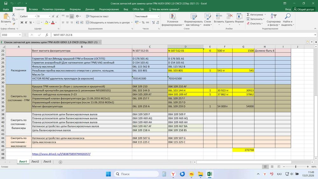Toggle align text right
The image size is (318, 179).
[72, 23]
